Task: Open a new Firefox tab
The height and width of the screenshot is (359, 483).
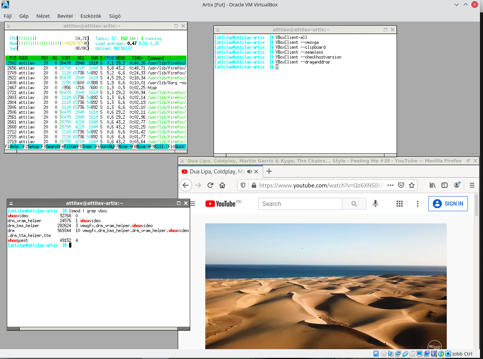Action: pyautogui.click(x=269, y=171)
